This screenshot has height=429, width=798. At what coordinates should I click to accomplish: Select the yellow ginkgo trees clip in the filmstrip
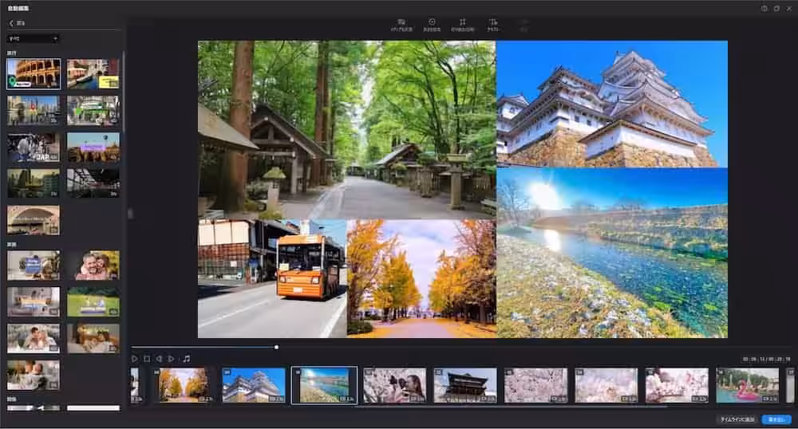(x=184, y=385)
